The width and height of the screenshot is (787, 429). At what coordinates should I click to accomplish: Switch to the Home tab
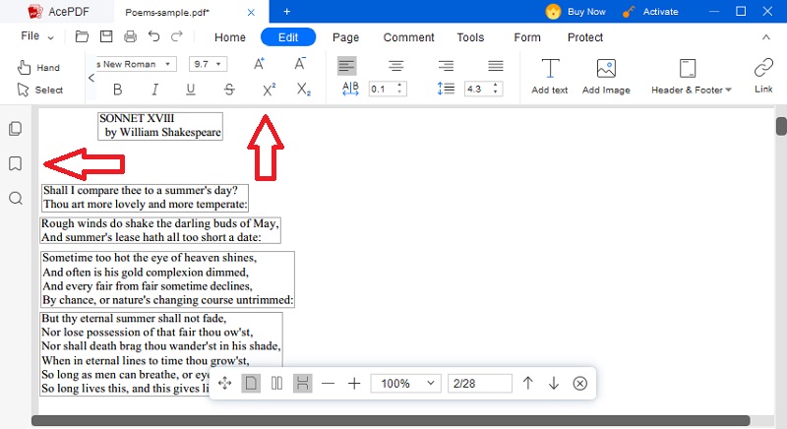pyautogui.click(x=230, y=37)
